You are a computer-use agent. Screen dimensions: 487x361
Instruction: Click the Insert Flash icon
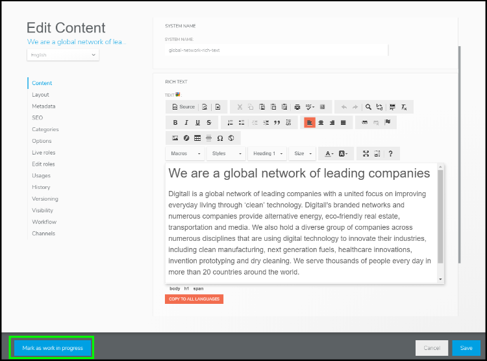pyautogui.click(x=186, y=138)
